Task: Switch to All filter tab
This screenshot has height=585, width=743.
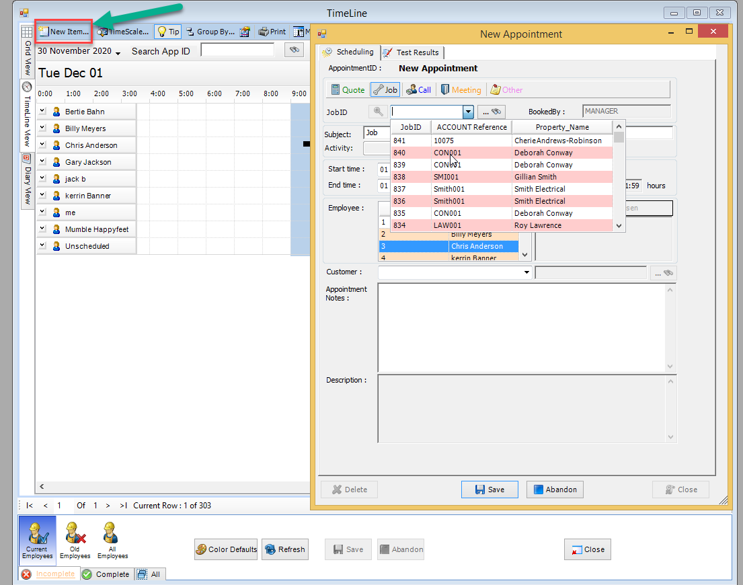Action: [x=150, y=574]
